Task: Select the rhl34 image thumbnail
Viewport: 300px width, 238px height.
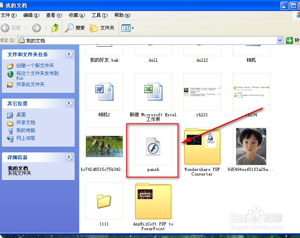Action: (x=251, y=92)
